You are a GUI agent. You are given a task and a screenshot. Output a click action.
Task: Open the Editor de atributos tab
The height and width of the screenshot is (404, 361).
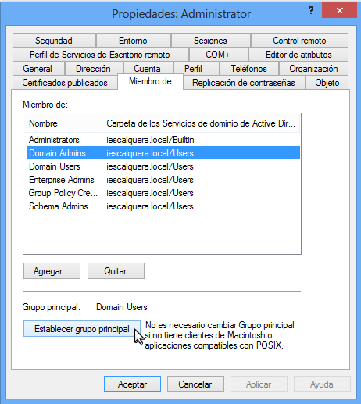coord(298,55)
